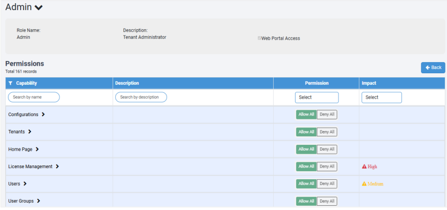447x210 pixels.
Task: Click the Tenant Administrator description text
Action: [x=145, y=37]
